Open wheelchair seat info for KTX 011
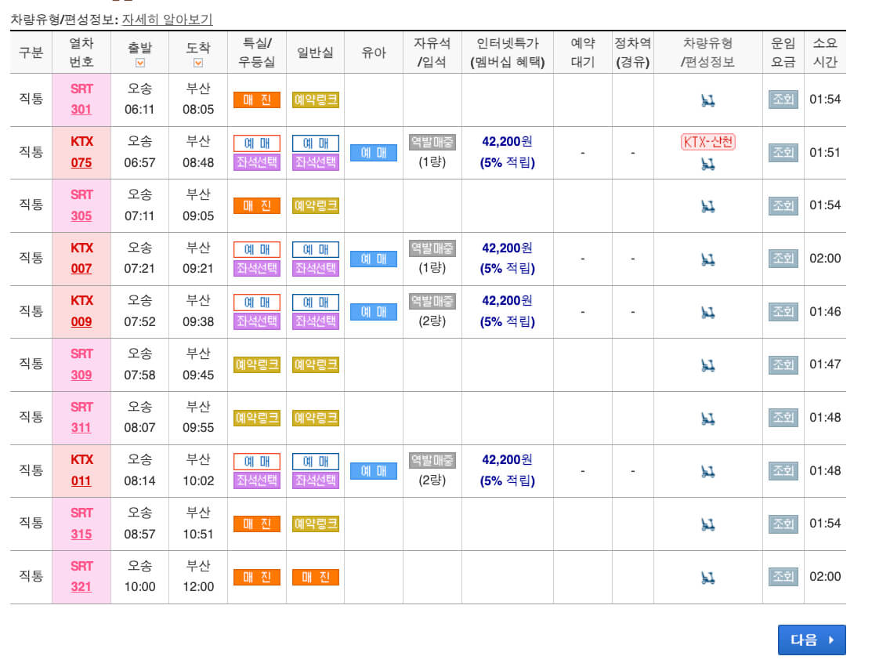This screenshot has height=667, width=872. point(707,472)
